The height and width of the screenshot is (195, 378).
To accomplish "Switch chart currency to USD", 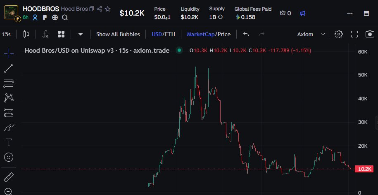I will (x=157, y=34).
